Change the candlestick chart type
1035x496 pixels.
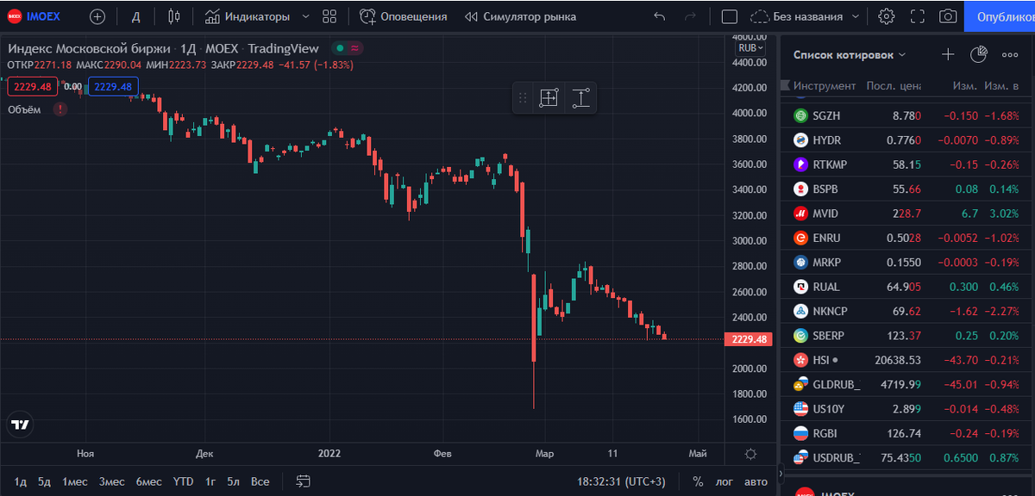[x=174, y=16]
